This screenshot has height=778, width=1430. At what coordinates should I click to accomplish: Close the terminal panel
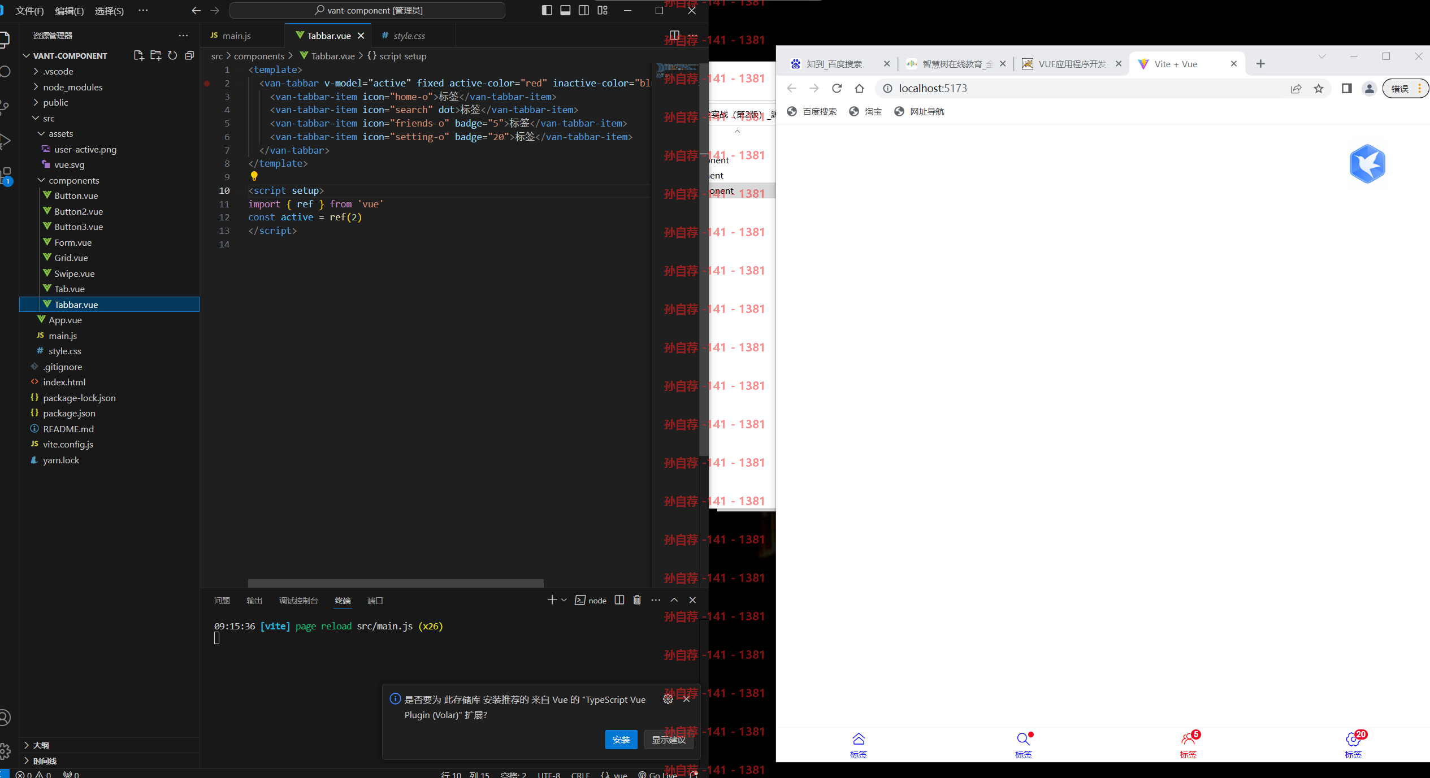692,600
